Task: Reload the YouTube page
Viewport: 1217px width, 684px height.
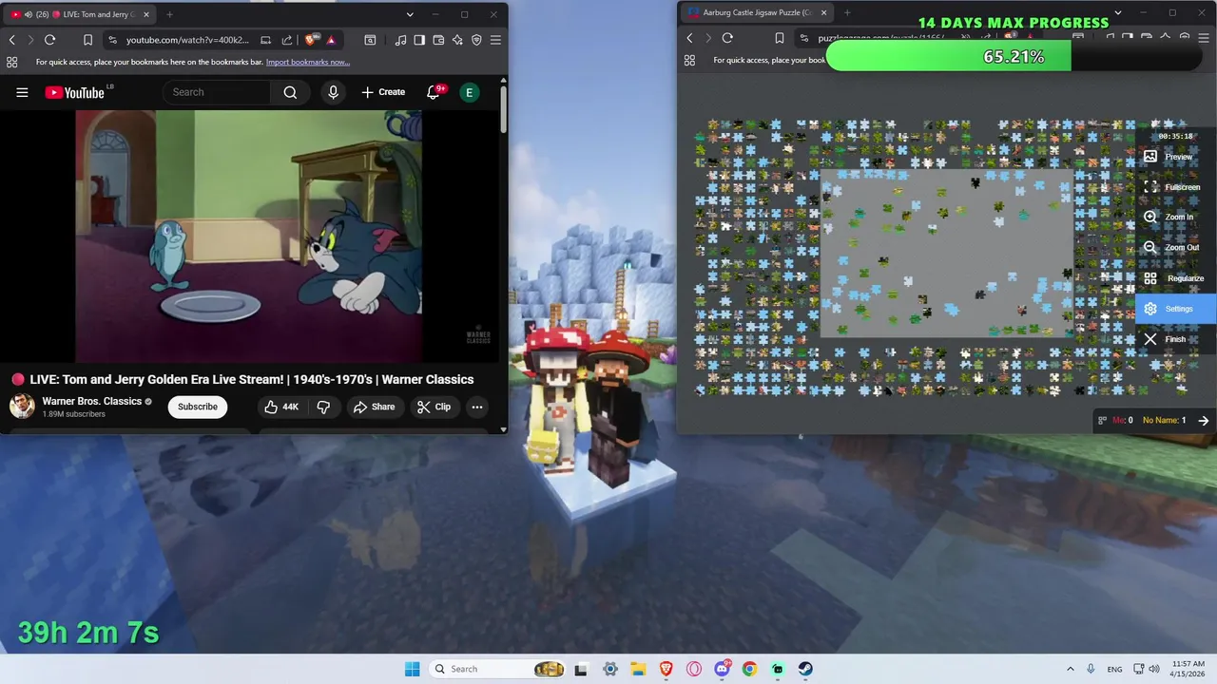Action: 49,40
